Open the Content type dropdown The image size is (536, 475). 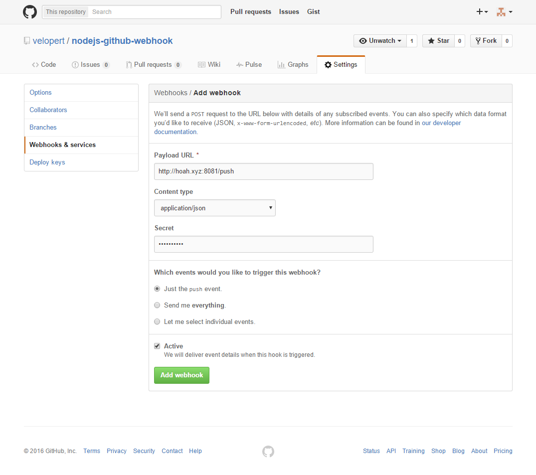click(x=214, y=208)
